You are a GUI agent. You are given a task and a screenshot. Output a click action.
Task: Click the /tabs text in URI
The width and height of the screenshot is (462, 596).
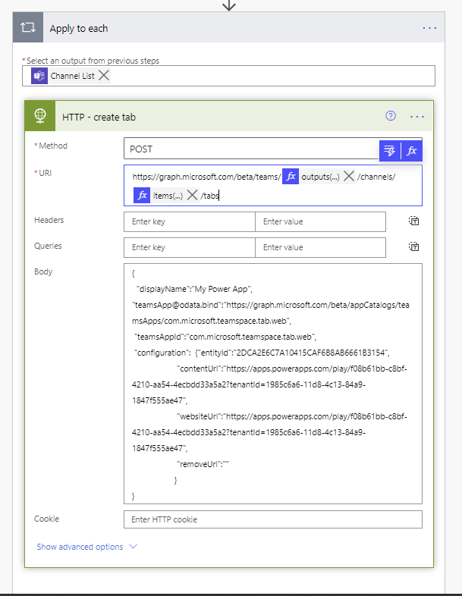tap(209, 196)
